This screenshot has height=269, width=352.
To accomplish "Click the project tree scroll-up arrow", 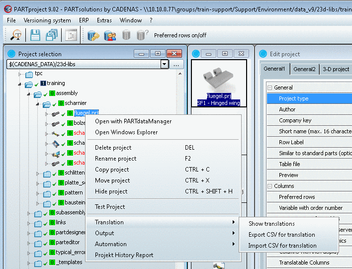I will point(180,74).
